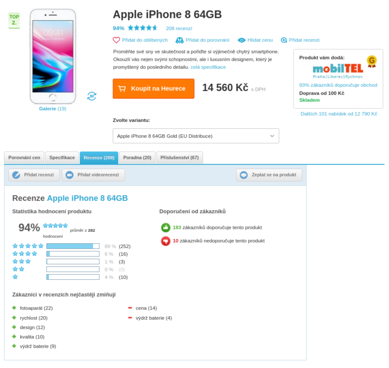Image resolution: width=389 pixels, height=368 pixels.
Task: Click the dropdown chevron arrow in variant box
Action: tap(272, 136)
